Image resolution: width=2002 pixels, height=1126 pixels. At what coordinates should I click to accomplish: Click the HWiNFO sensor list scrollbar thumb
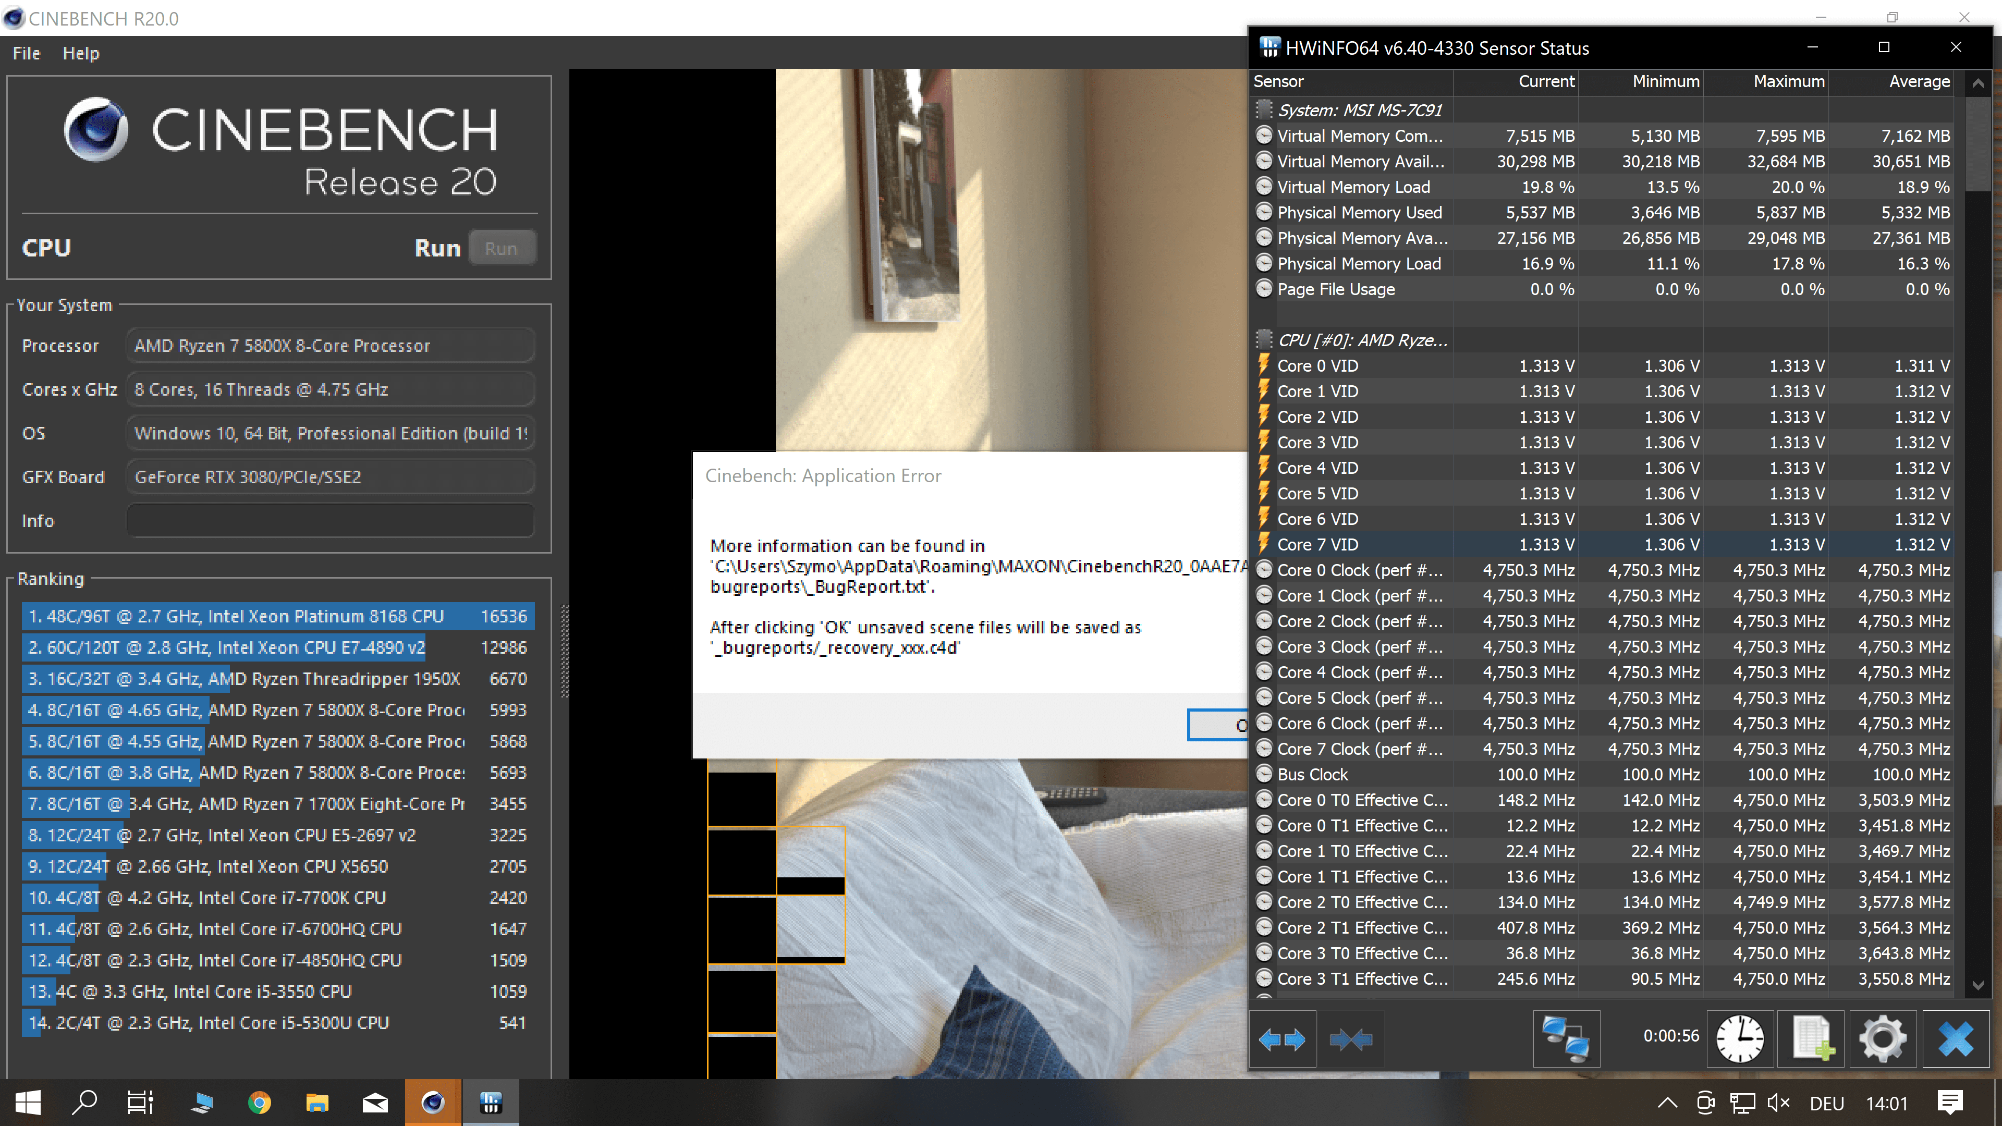pos(1978,144)
